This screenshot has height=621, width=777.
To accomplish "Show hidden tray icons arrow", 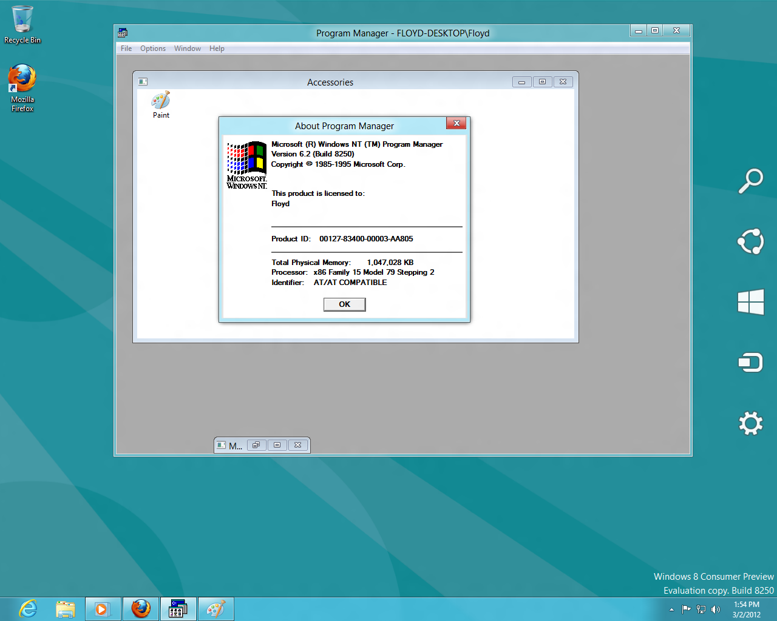I will click(671, 609).
